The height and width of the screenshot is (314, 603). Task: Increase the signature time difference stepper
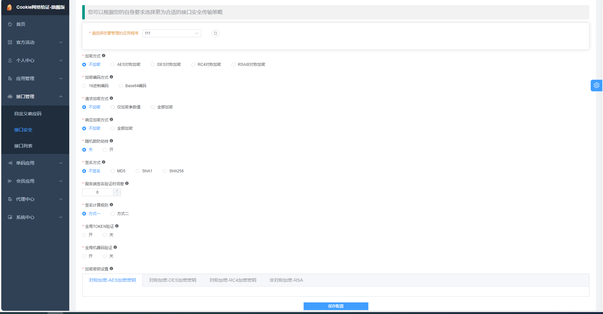pyautogui.click(x=117, y=190)
